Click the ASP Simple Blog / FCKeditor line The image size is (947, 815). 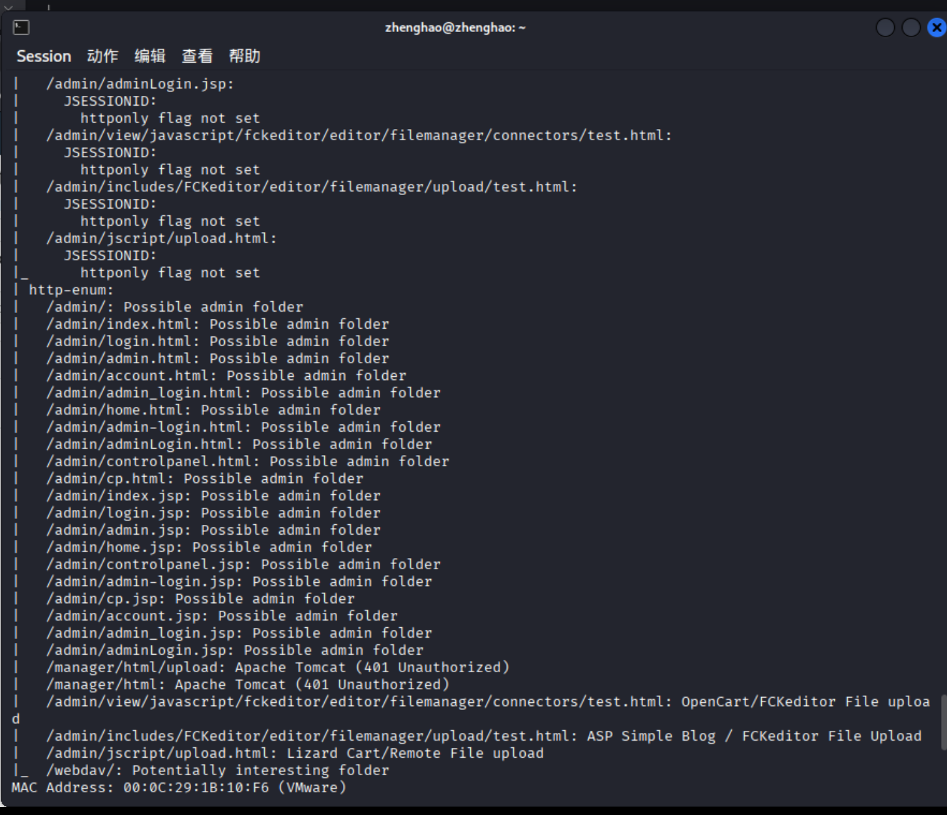click(484, 736)
